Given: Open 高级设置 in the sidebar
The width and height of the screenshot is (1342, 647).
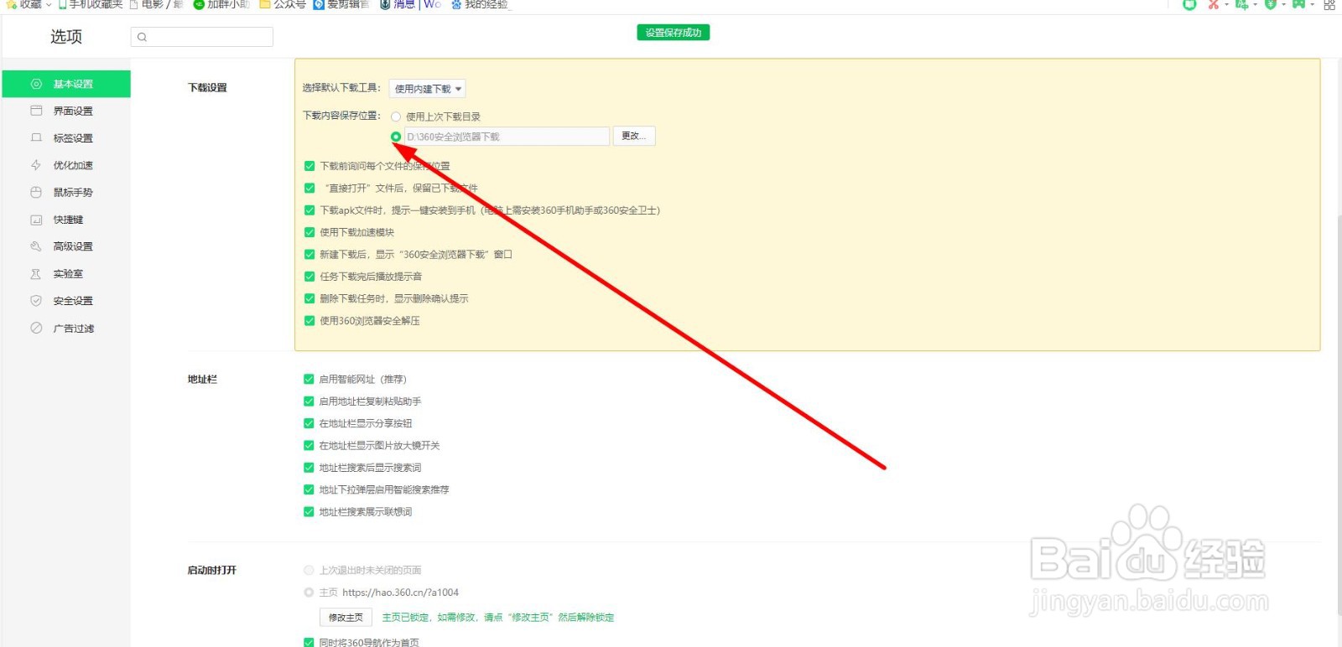Looking at the screenshot, I should (x=66, y=246).
